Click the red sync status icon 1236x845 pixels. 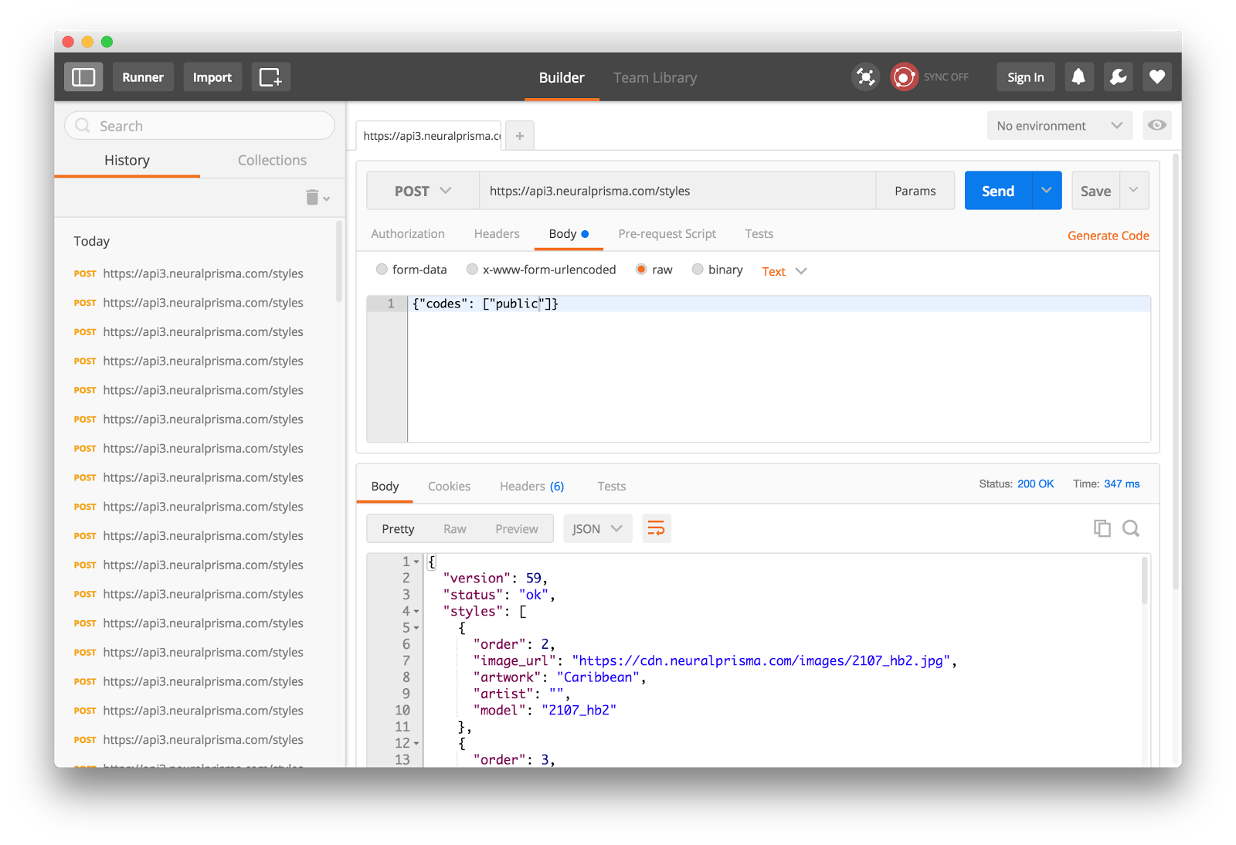(904, 77)
